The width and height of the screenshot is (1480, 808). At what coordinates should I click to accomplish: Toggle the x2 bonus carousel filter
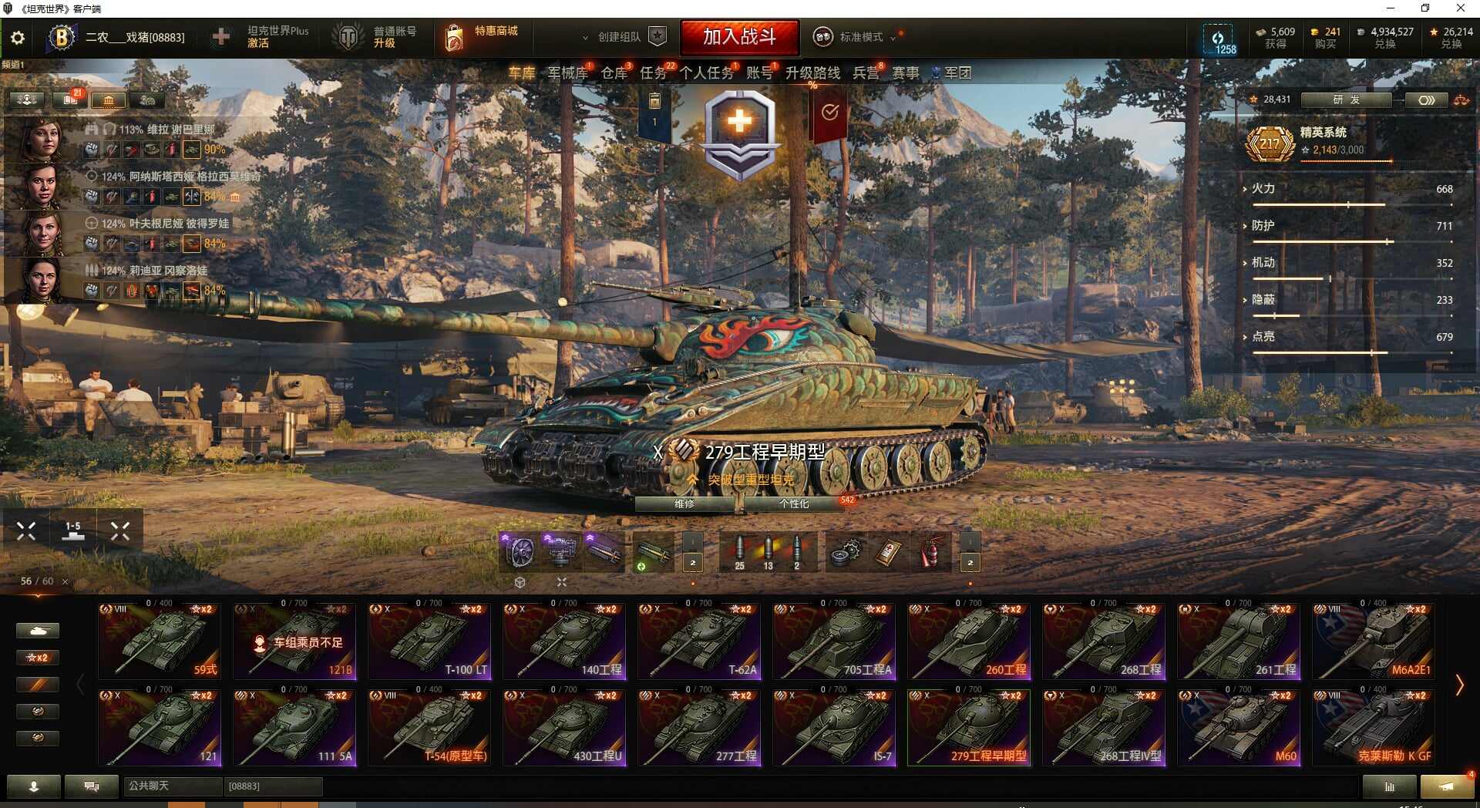click(37, 658)
